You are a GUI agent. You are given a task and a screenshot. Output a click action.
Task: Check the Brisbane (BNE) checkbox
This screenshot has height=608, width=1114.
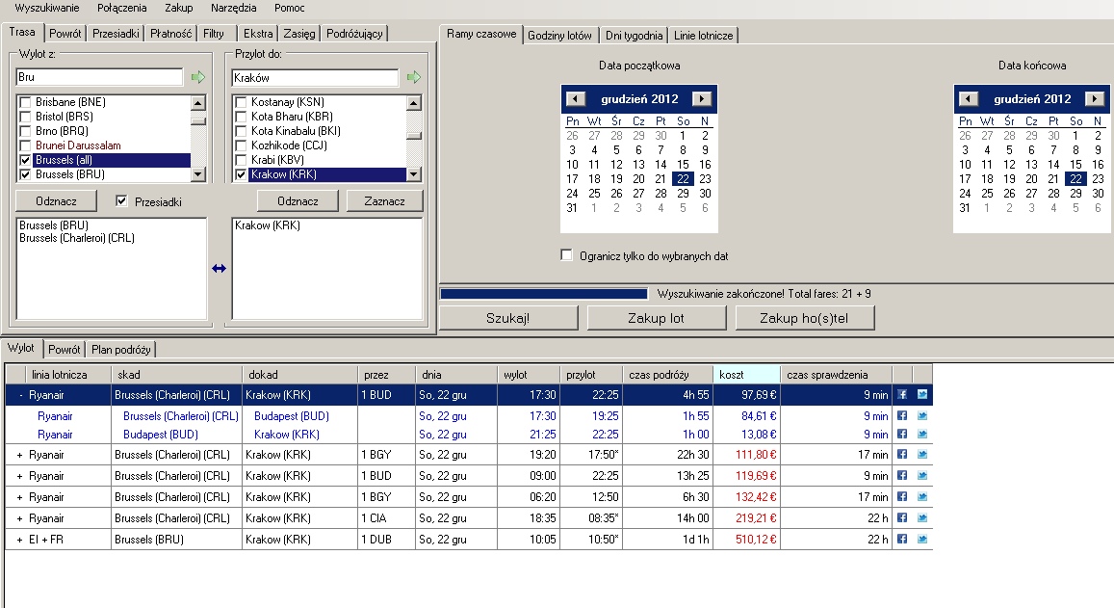pyautogui.click(x=26, y=102)
